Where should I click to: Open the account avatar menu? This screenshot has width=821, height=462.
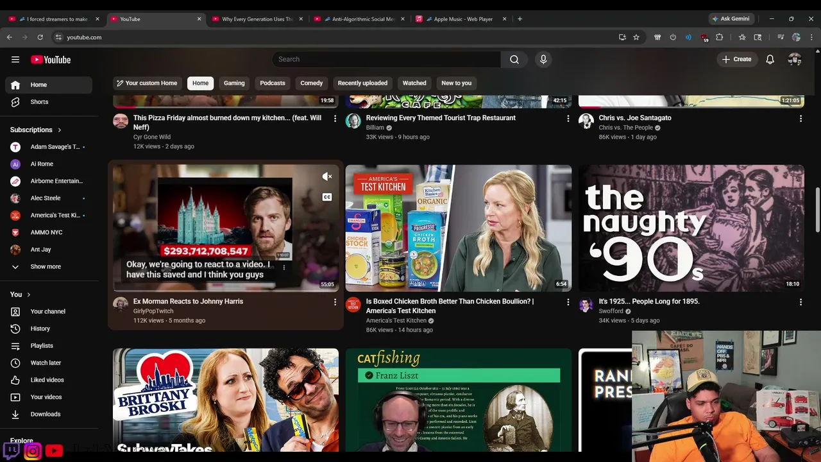pyautogui.click(x=795, y=59)
